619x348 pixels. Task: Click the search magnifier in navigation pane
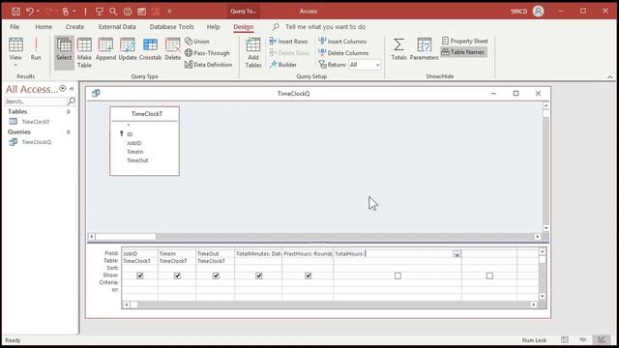click(72, 101)
